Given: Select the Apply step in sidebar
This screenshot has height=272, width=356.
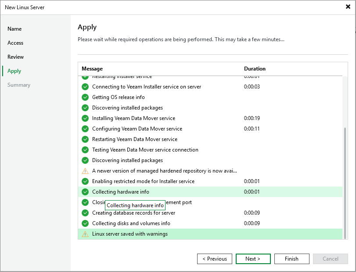Looking at the screenshot, I should pos(14,71).
